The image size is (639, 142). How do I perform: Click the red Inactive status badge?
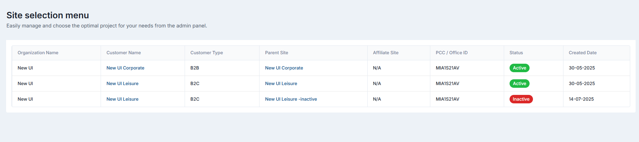point(521,99)
